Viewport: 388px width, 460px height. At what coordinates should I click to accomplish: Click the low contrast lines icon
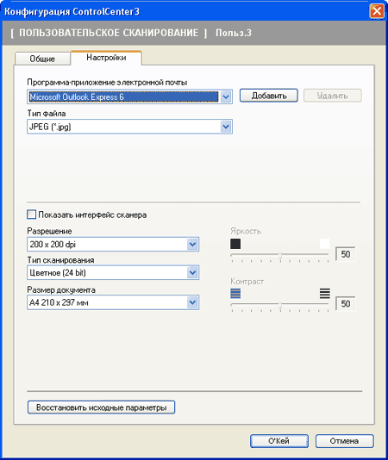tap(235, 294)
